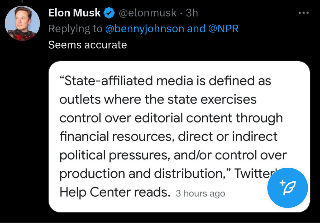
Task: Click the "Replying to" label
Action: [75, 29]
